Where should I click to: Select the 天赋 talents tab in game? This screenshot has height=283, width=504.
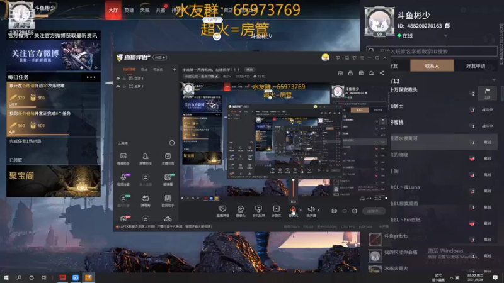pos(145,10)
